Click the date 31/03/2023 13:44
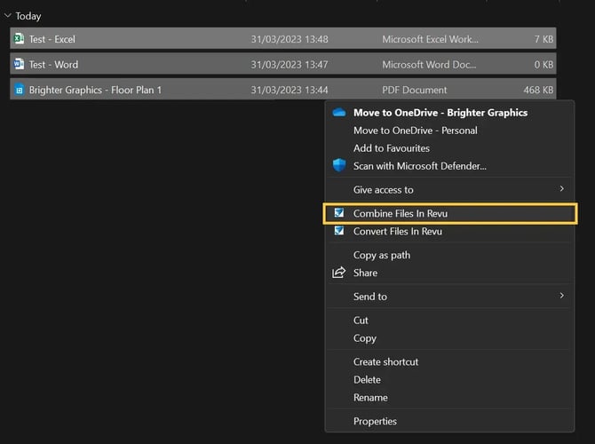The height and width of the screenshot is (444, 595). coord(290,90)
